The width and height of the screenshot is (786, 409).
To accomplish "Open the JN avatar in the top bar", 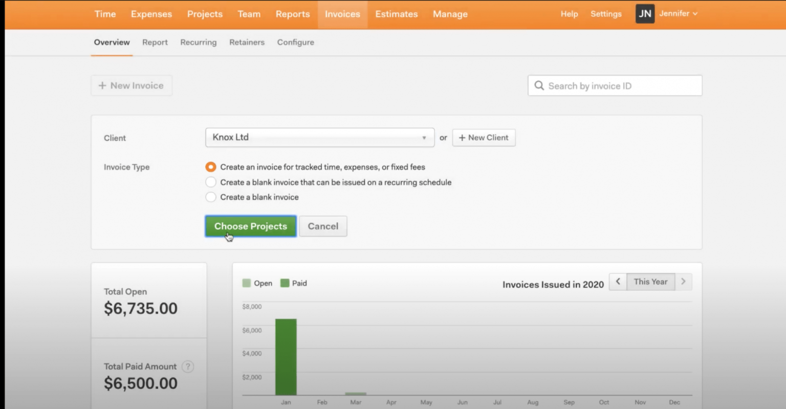I will [645, 14].
